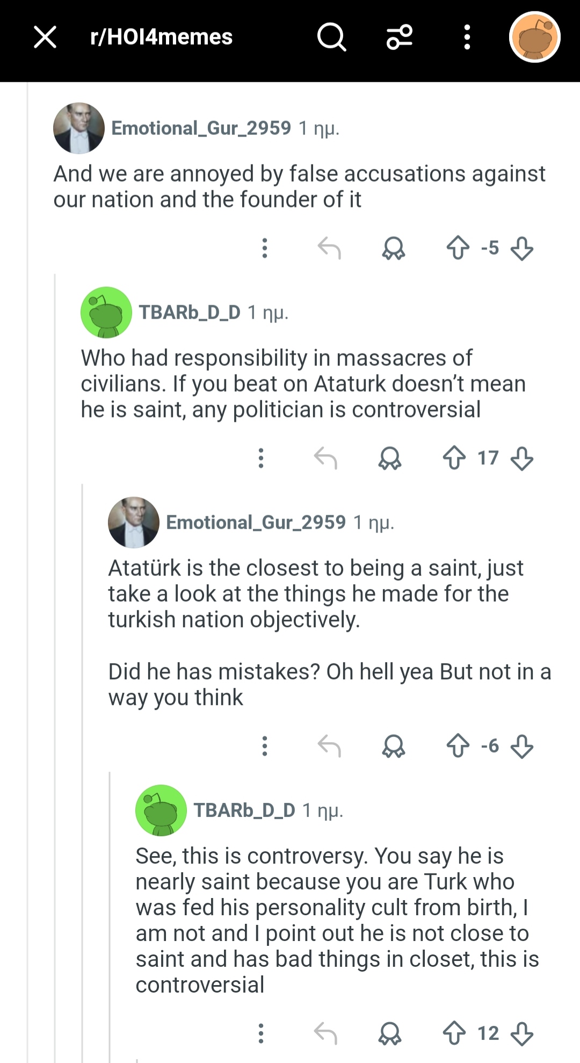View TBARb_D_D green avatar on last comment

coord(161,810)
